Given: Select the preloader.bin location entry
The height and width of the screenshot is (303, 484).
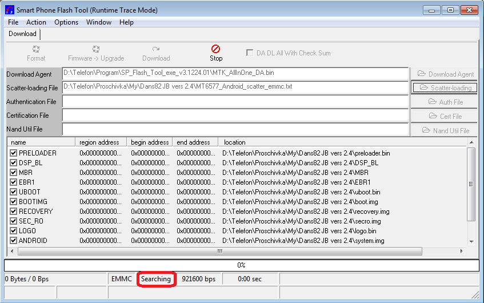Looking at the screenshot, I should tap(306, 153).
